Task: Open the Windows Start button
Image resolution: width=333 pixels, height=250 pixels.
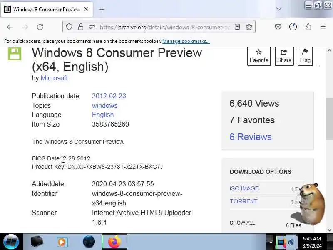Action: (11, 242)
